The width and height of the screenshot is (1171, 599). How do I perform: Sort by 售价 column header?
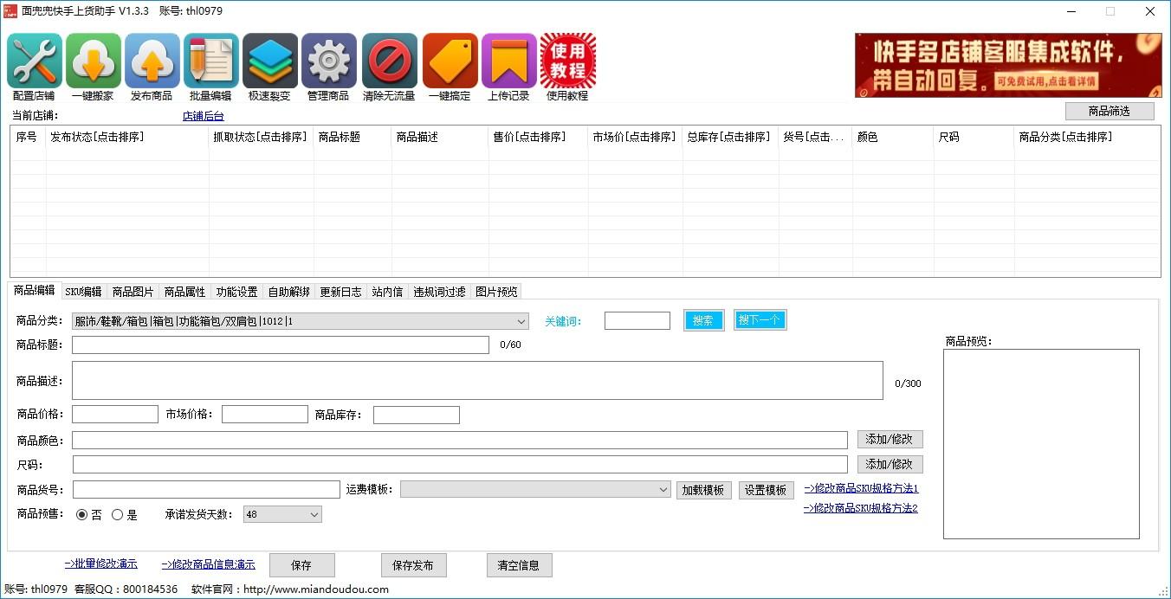tap(539, 137)
